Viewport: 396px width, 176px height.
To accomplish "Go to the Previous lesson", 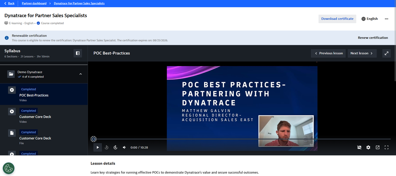I will (328, 53).
